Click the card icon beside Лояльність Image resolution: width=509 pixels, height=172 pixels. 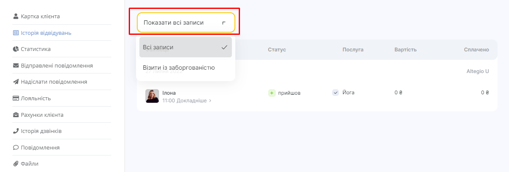click(x=16, y=98)
